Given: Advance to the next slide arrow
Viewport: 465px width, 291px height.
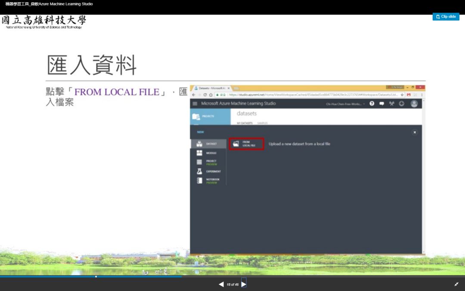Looking at the screenshot, I should click(x=244, y=284).
